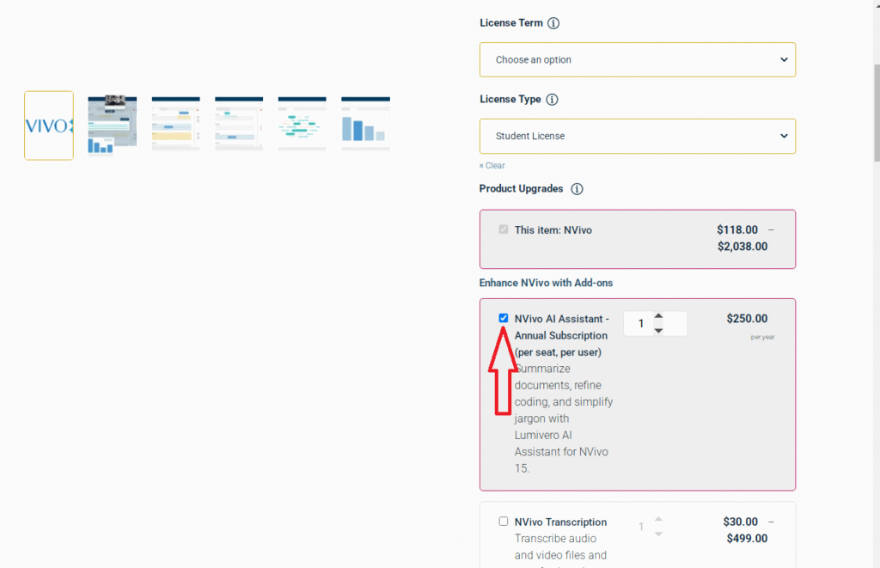This screenshot has height=568, width=880.
Task: View the fourth product screenshot thumbnail
Action: (x=239, y=124)
